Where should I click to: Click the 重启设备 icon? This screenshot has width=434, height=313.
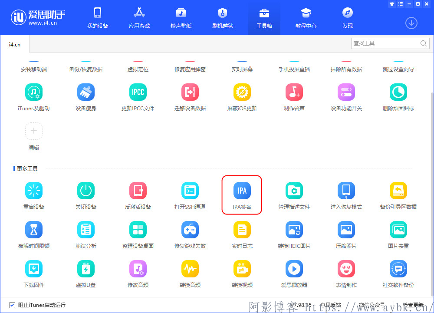point(34,191)
